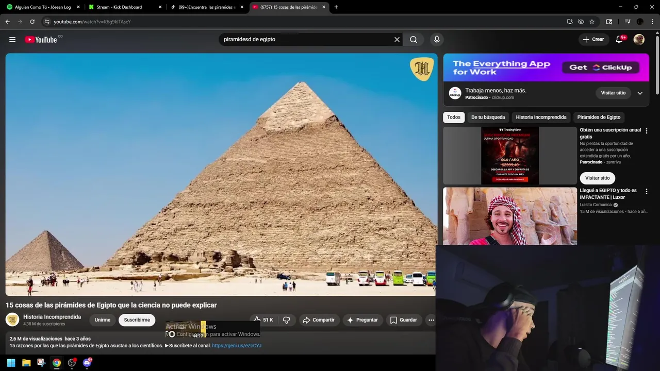The image size is (660, 371).
Task: Open the geni.us subscribe link
Action: pos(237,346)
